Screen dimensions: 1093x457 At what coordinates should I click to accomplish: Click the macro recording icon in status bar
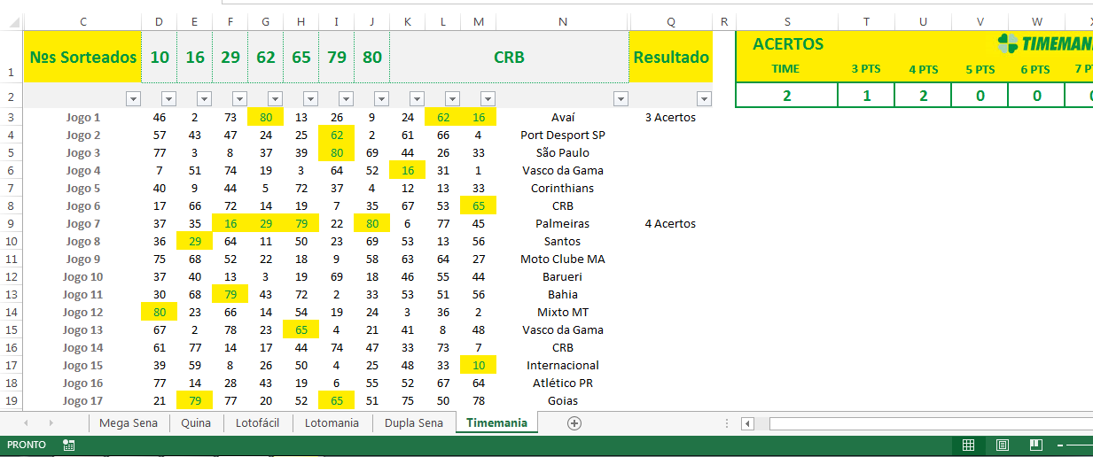coord(69,445)
